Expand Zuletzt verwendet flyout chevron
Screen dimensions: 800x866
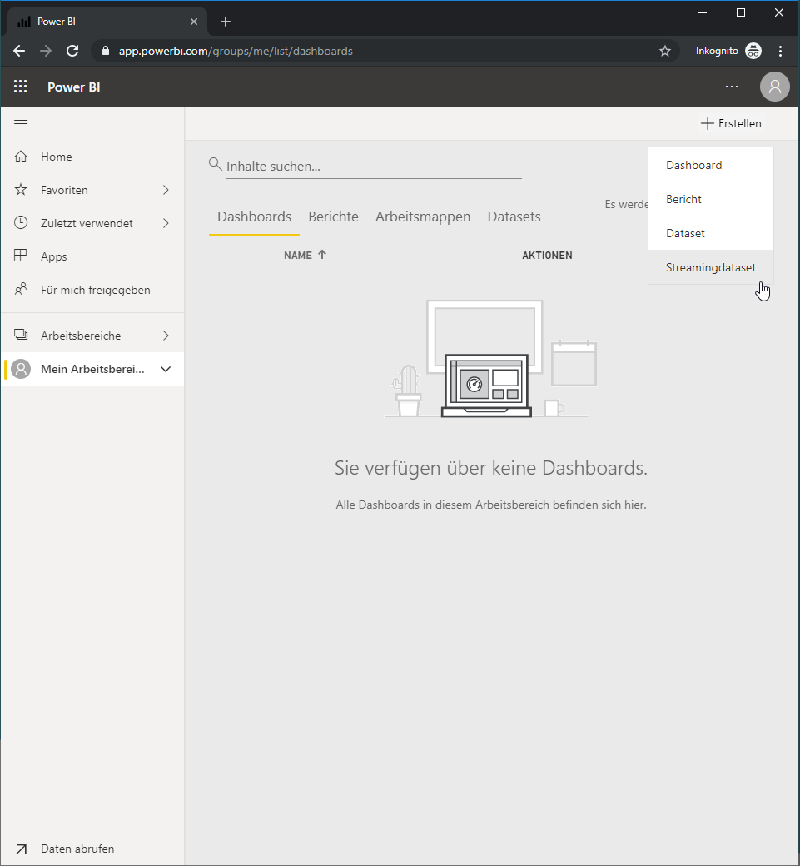166,223
